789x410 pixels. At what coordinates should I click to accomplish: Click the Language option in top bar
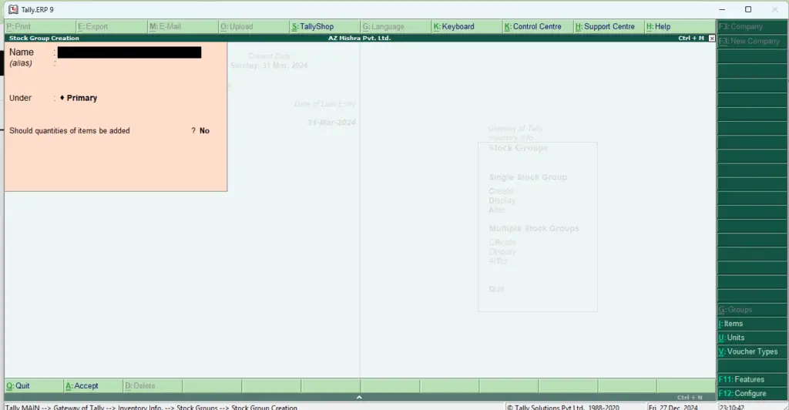click(x=396, y=27)
